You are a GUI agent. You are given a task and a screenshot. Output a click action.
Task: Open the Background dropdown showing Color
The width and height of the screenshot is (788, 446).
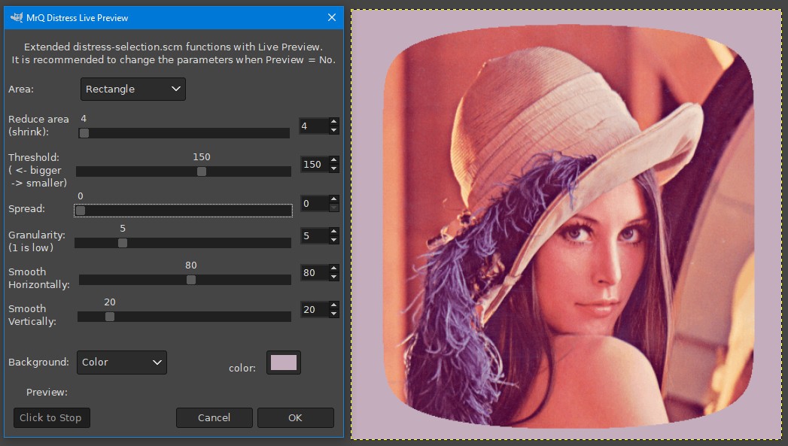tap(122, 362)
